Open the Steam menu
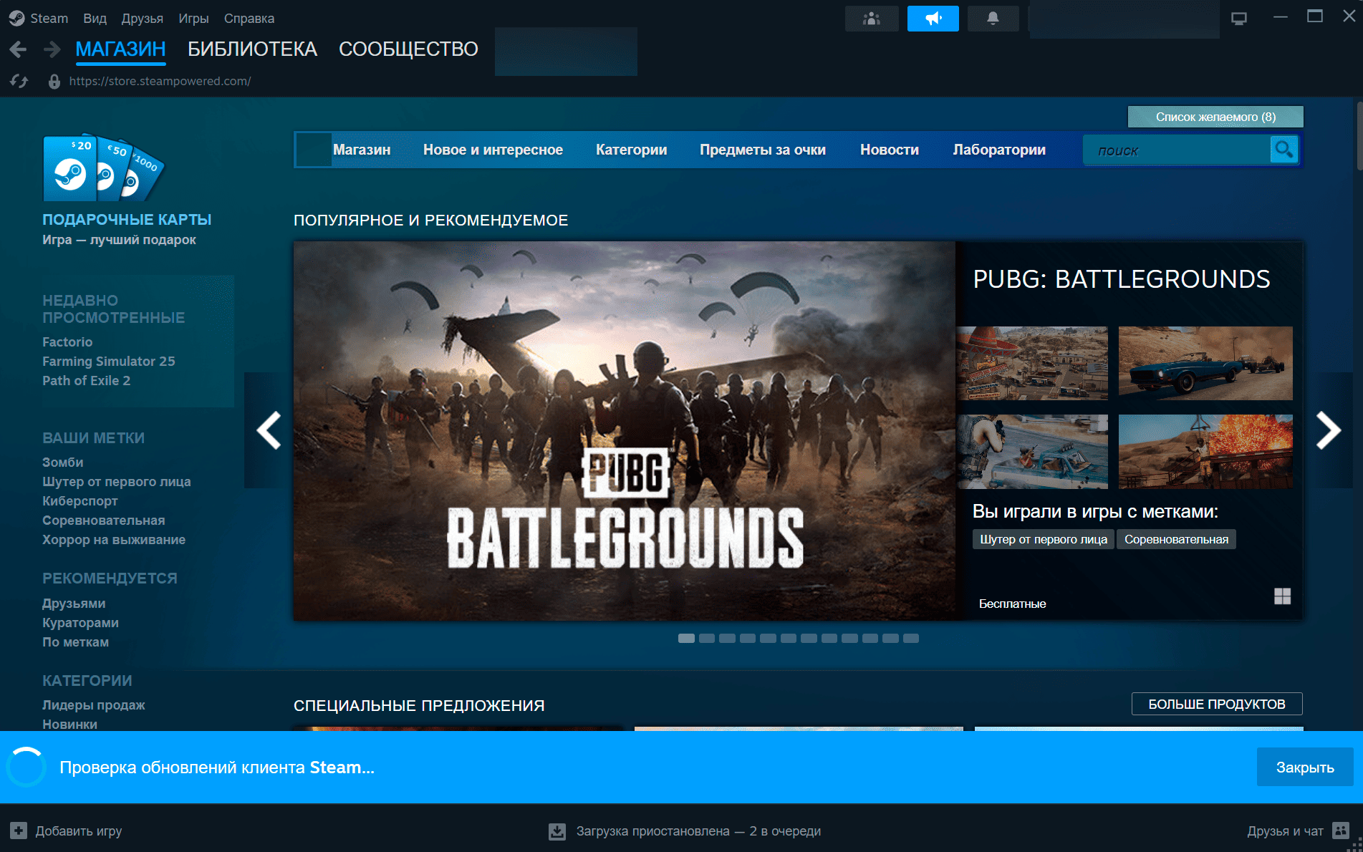The image size is (1363, 852). 49,19
